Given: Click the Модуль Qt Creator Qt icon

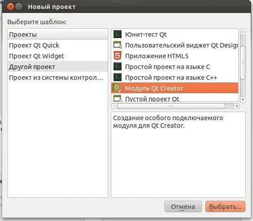Looking at the screenshot, I should click(x=117, y=88).
